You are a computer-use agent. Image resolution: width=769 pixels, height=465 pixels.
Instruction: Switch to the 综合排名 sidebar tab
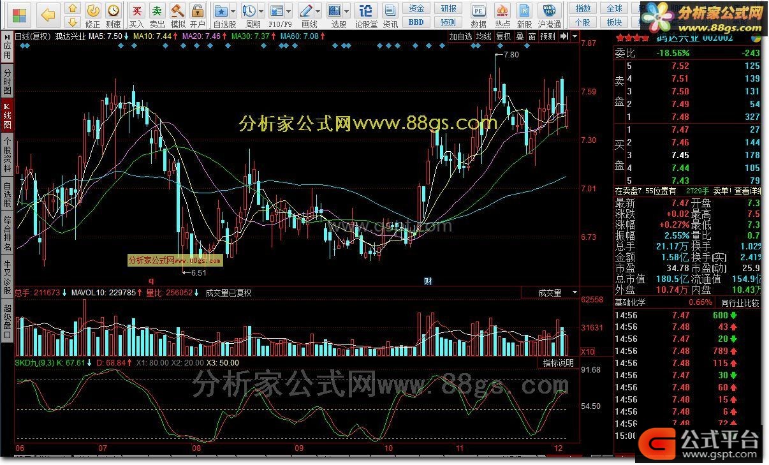7,234
